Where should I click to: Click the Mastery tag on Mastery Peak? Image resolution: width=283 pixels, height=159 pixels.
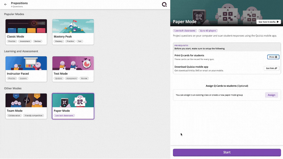59,41
